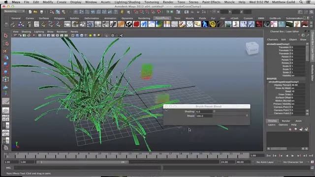Open the Lighting/Shading menu
Screen dimensions: 315x177
point(127,2)
